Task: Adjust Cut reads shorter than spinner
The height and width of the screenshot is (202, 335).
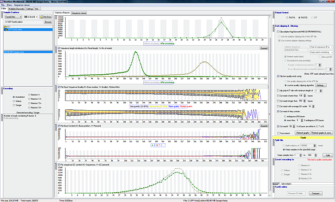Action: 305,96
